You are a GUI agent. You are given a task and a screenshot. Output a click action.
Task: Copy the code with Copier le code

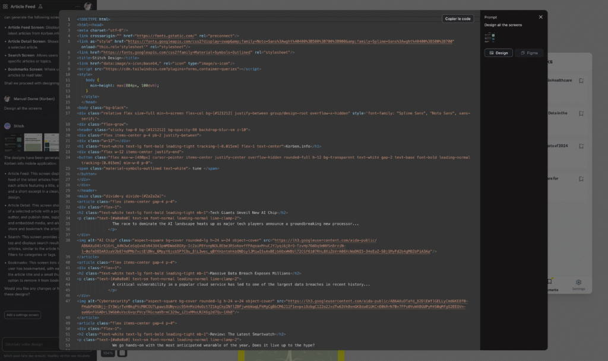tap(458, 18)
